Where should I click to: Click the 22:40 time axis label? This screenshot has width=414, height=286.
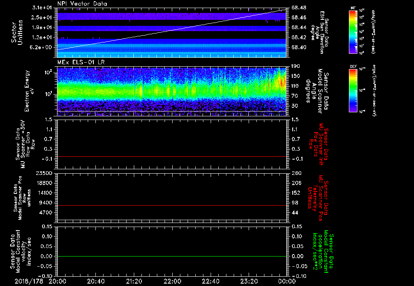pyautogui.click(x=211, y=281)
